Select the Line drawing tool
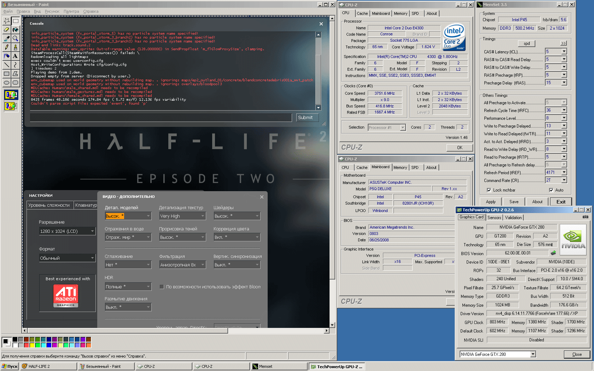The width and height of the screenshot is (594, 371). [x=6, y=65]
